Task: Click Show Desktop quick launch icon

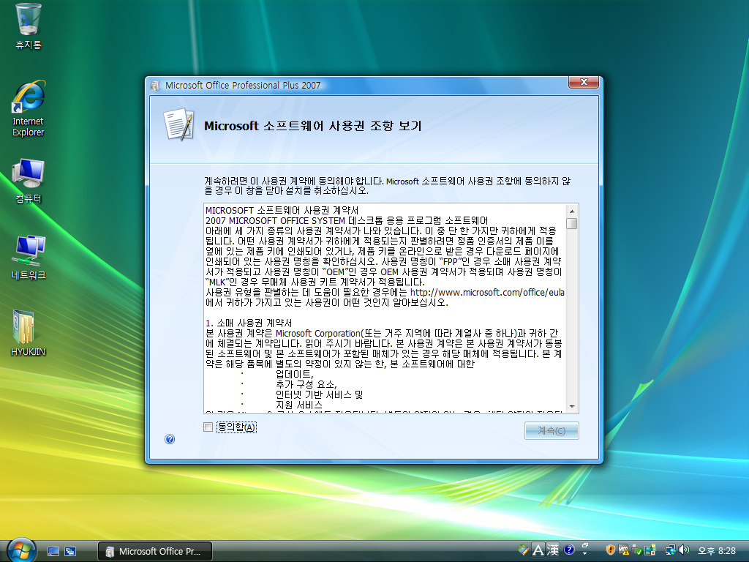Action: tap(53, 552)
